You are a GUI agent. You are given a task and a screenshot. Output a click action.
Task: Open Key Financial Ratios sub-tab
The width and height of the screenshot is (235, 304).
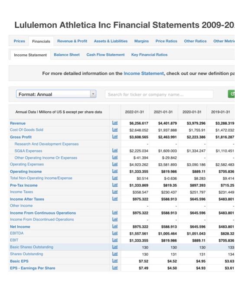[x=149, y=55]
